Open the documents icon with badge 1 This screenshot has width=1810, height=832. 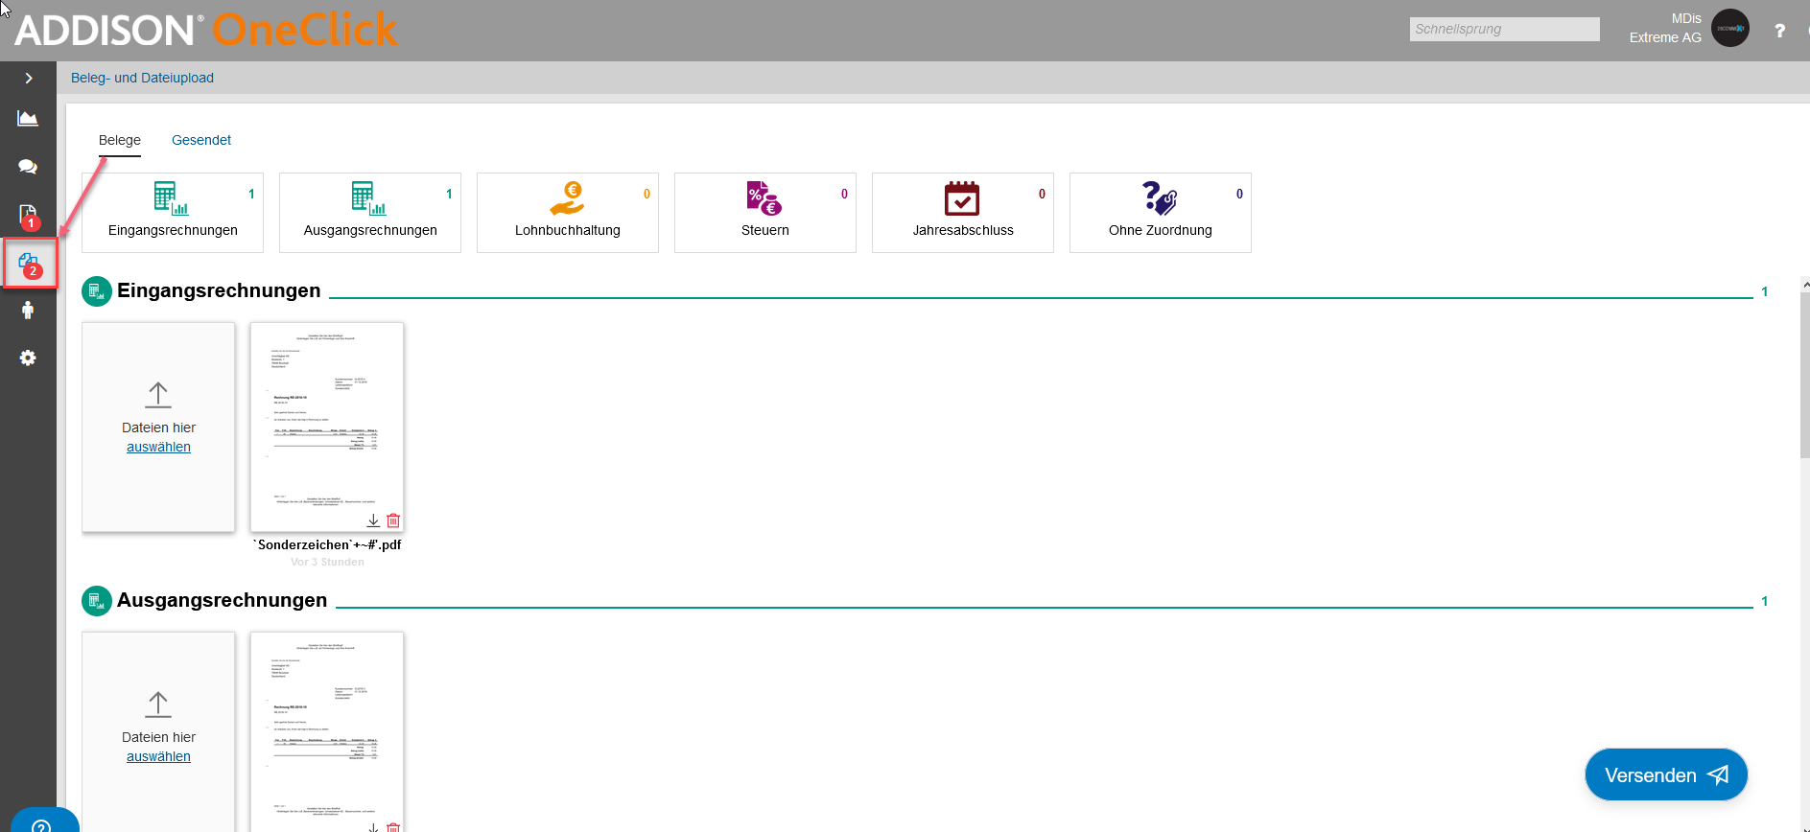pyautogui.click(x=28, y=216)
